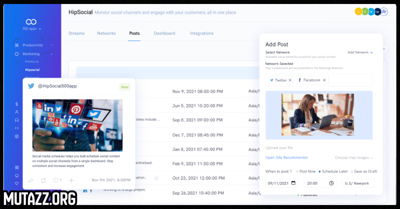The width and height of the screenshot is (400, 209).
Task: Click the retweet icon on tweet card
Action: [x=43, y=180]
